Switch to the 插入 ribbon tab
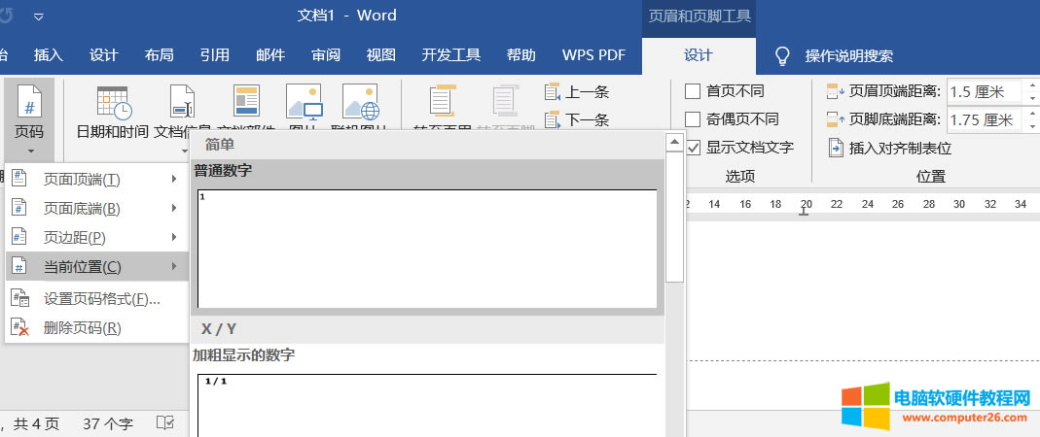This screenshot has width=1040, height=437. pyautogui.click(x=48, y=55)
